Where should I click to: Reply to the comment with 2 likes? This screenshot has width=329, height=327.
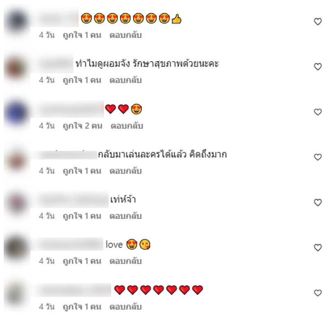point(127,126)
